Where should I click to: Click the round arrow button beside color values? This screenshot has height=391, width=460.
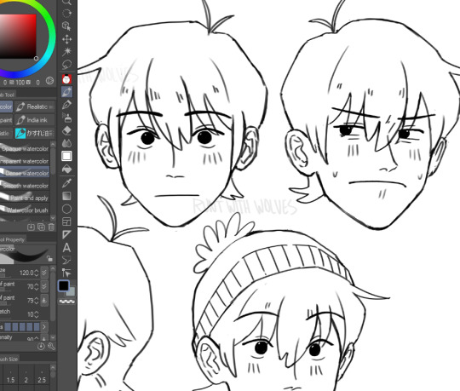click(50, 81)
